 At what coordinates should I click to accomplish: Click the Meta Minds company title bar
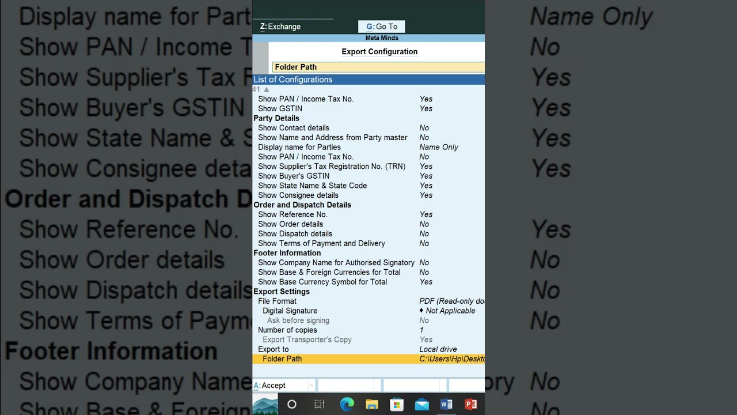368,38
